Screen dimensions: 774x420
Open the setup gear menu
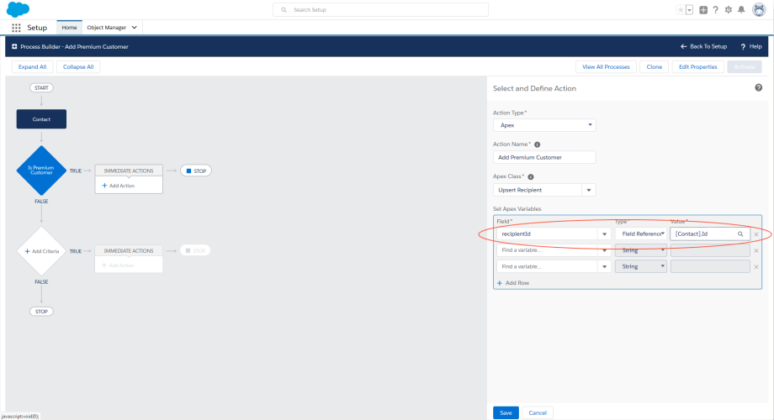(x=729, y=10)
